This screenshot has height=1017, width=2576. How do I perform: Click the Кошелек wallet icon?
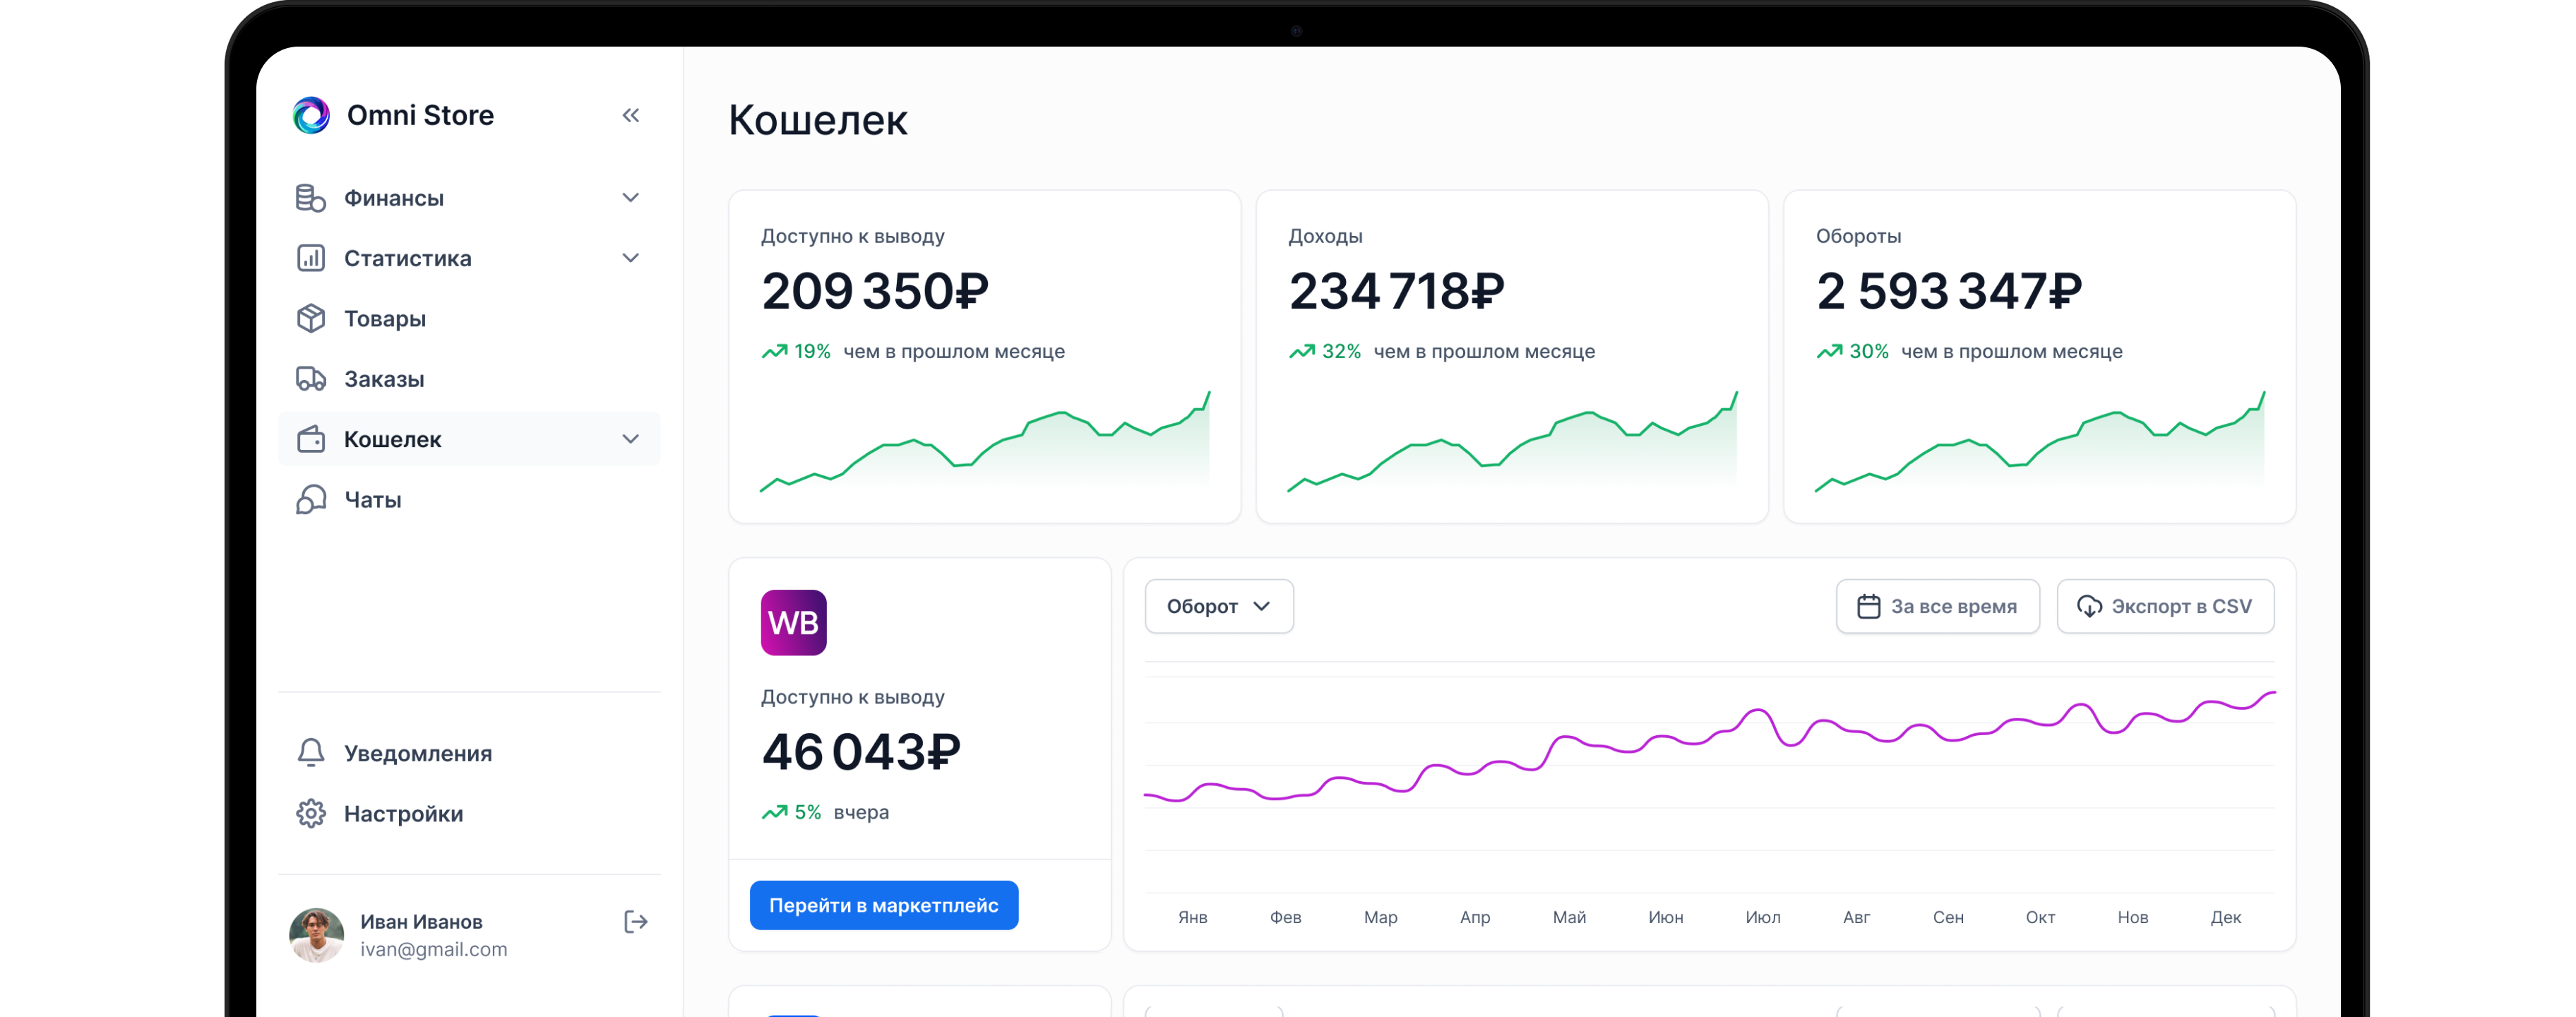311,439
